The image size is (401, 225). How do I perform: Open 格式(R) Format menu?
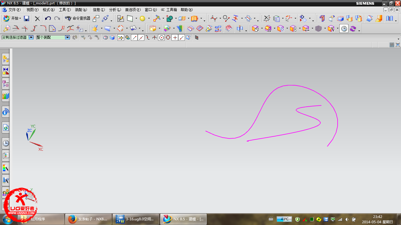(48, 10)
